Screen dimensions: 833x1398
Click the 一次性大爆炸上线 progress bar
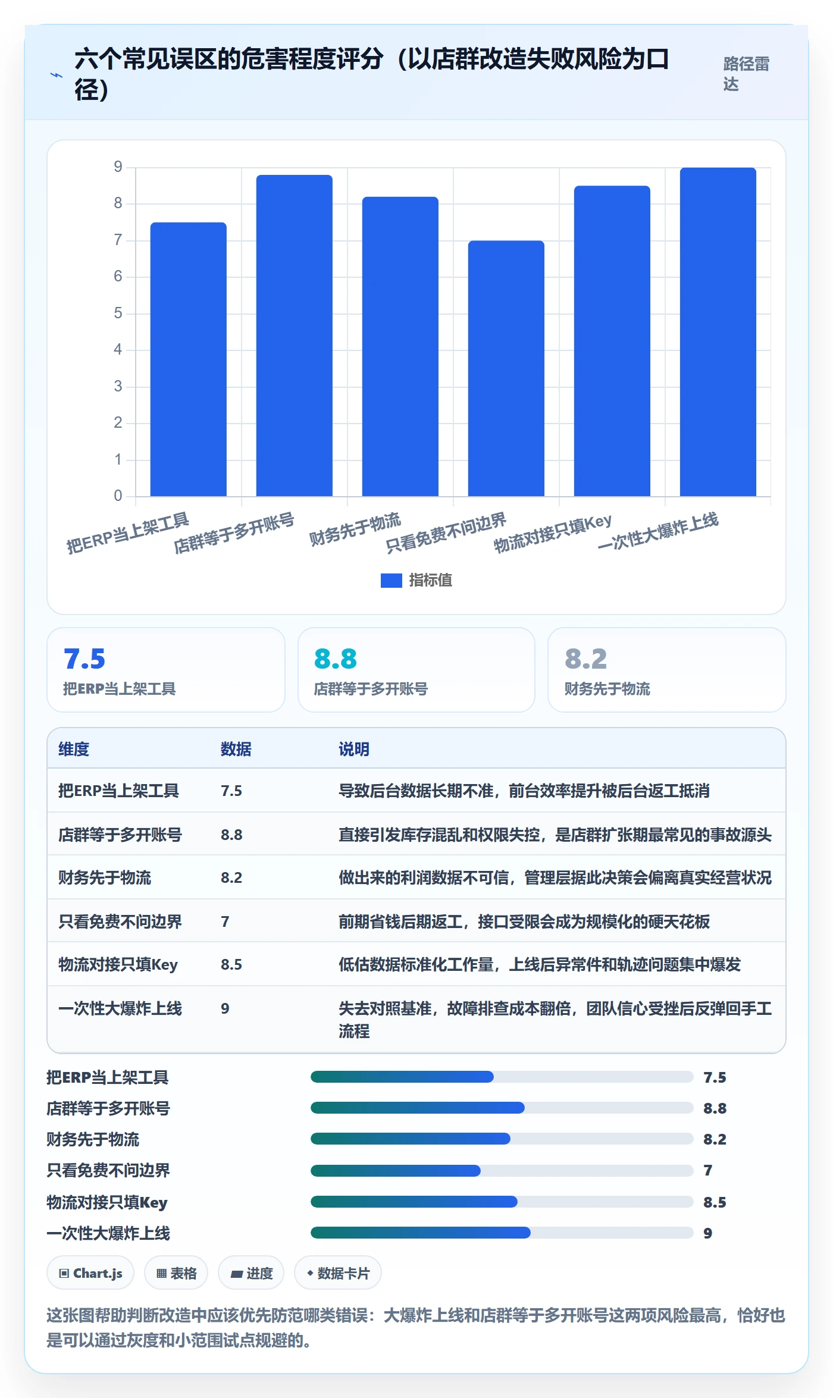click(x=502, y=1233)
